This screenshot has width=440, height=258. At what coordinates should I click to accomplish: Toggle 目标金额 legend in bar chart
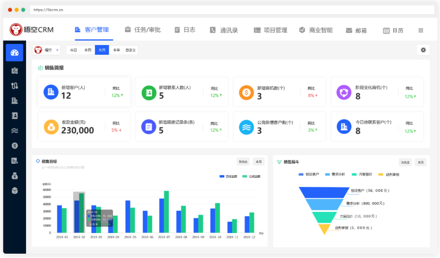point(228,177)
